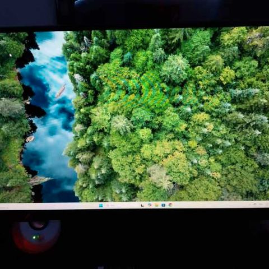The width and height of the screenshot is (269, 269).
Task: Open system tray icons near clock
Action: coord(254,204)
